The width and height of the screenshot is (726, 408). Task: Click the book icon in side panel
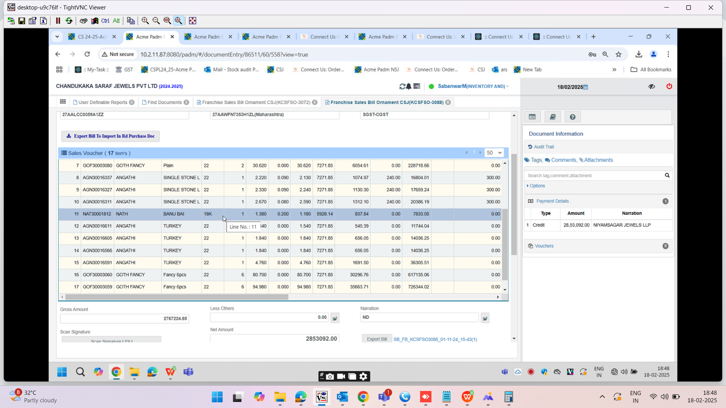[552, 117]
